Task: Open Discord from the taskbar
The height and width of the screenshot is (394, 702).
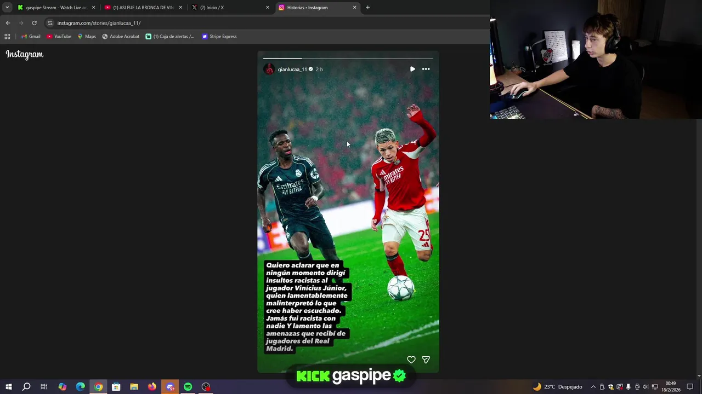Action: (170, 387)
